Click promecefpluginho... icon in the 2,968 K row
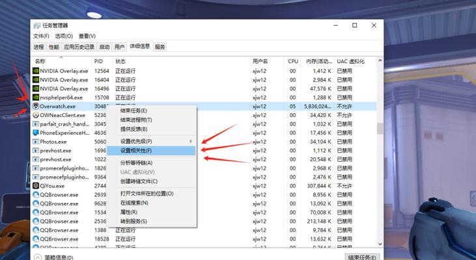This screenshot has height=260, width=476. click(36, 168)
